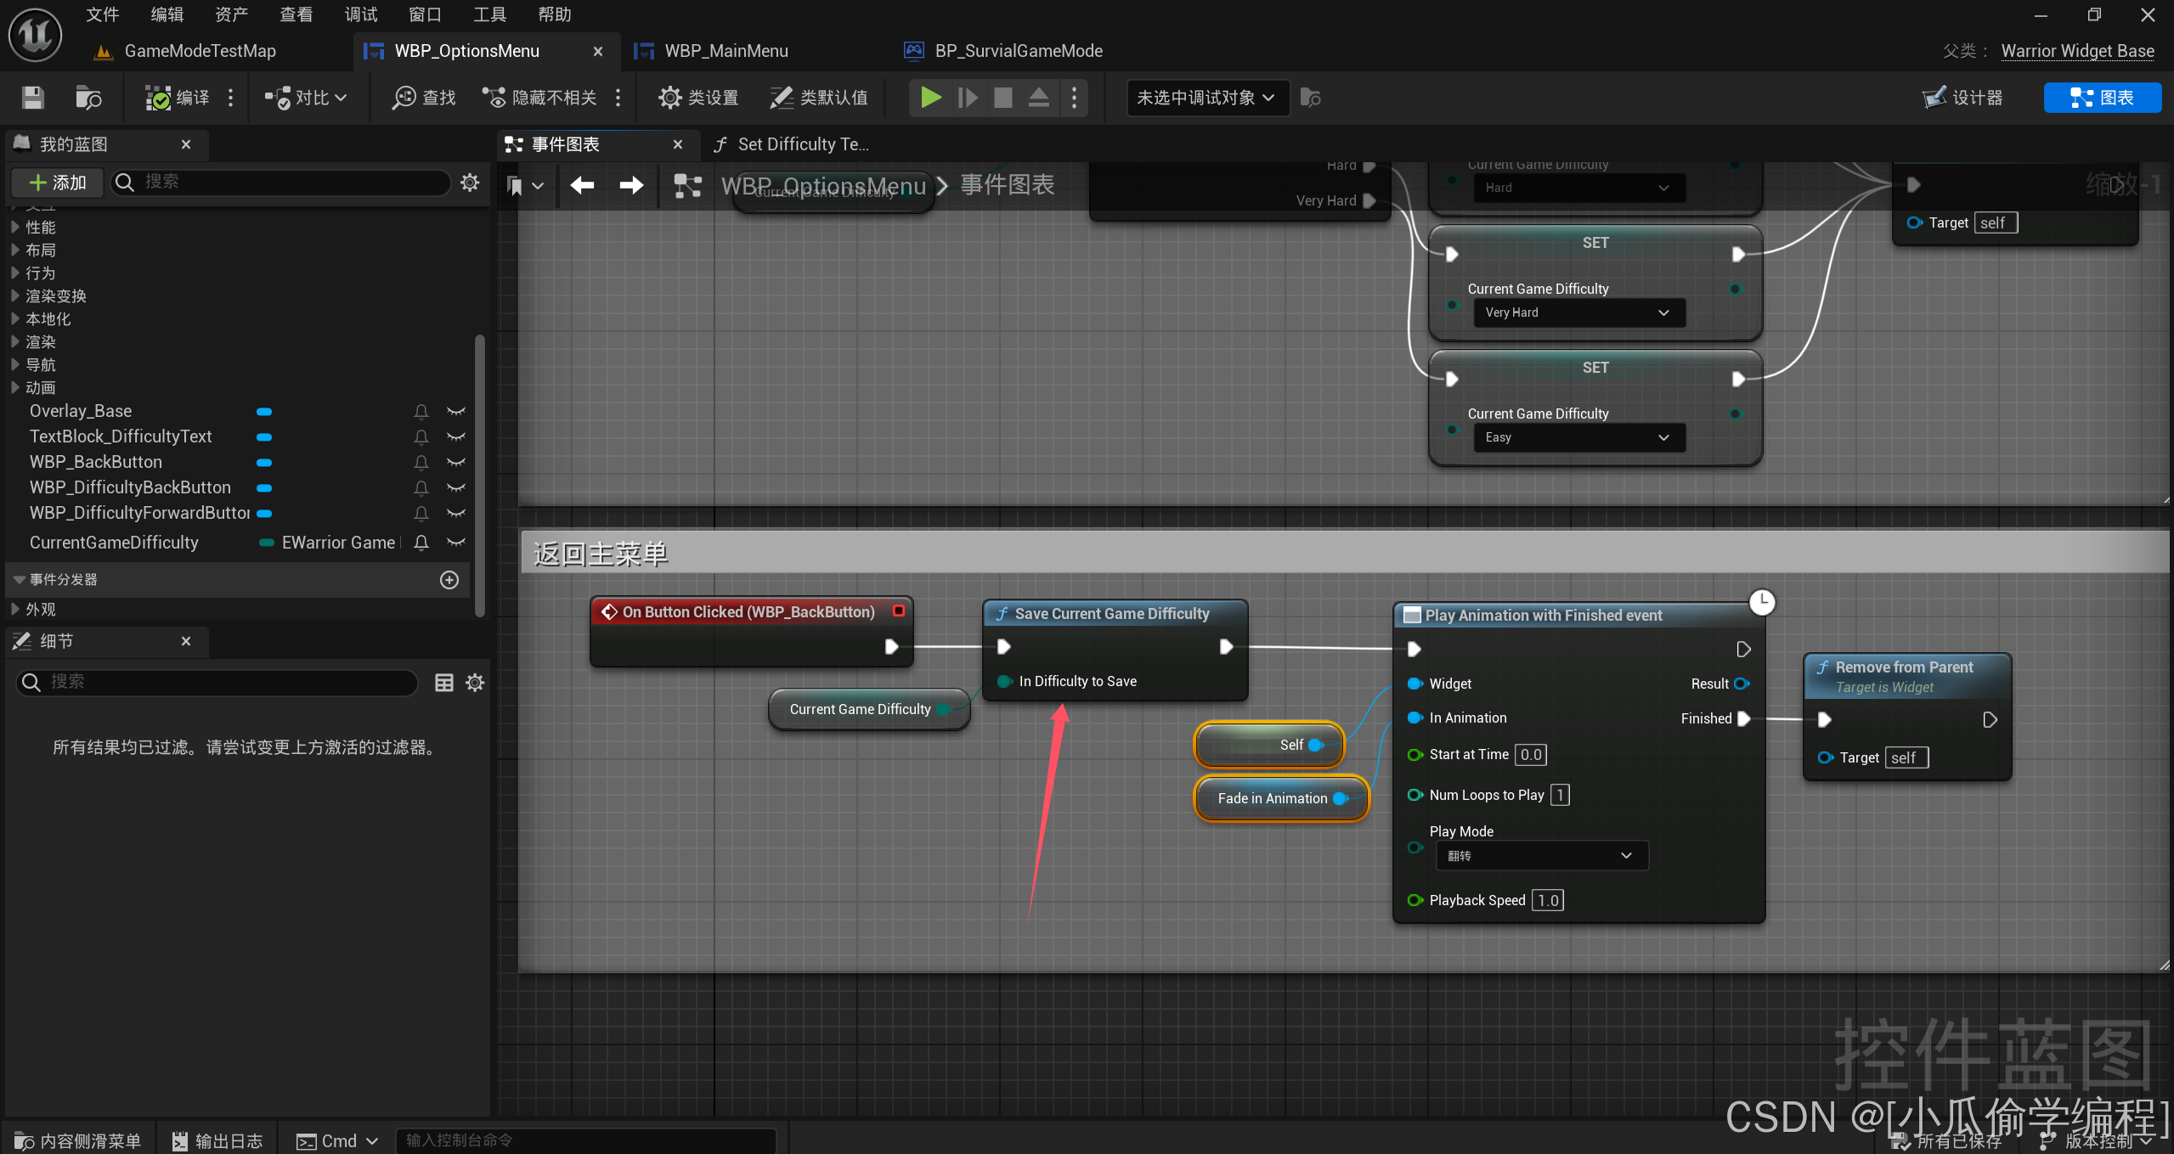
Task: Click the details panel property matrix grid icon
Action: pyautogui.click(x=443, y=683)
